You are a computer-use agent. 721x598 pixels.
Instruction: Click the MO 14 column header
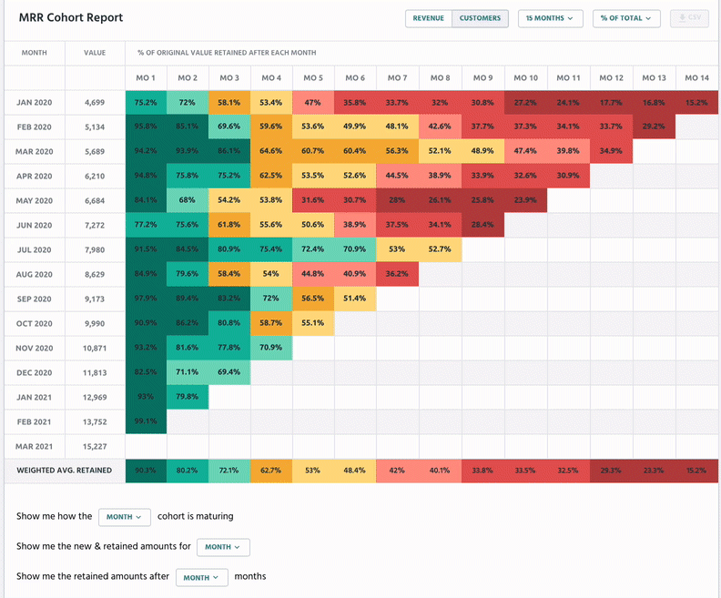click(x=696, y=78)
